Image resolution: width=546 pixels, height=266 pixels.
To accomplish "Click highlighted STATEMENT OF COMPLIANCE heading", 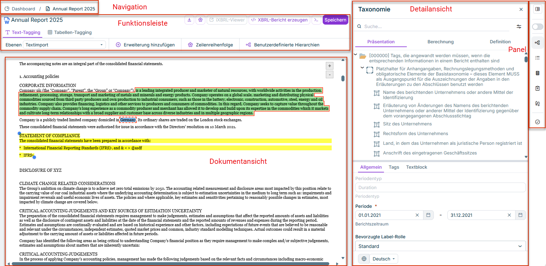I will pos(50,136).
